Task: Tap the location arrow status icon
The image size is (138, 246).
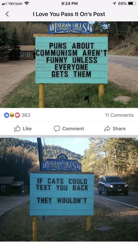Action: pyautogui.click(x=114, y=3)
